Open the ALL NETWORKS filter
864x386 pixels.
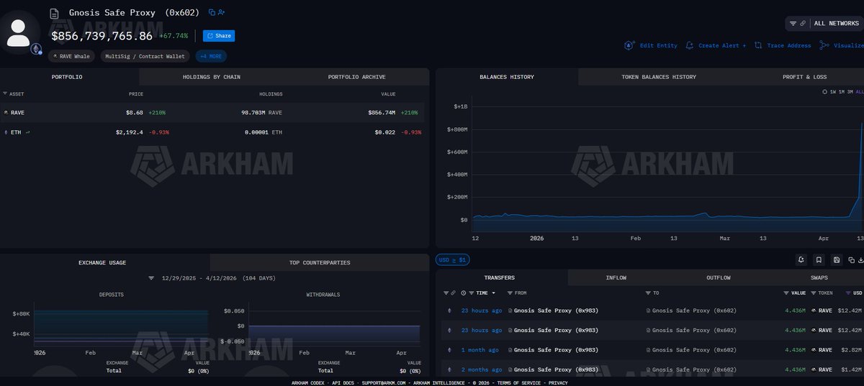(x=836, y=24)
